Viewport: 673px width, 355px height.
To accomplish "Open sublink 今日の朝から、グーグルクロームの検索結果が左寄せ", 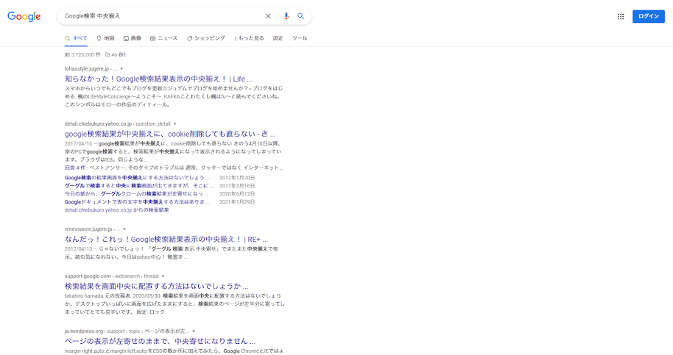I will 136,194.
